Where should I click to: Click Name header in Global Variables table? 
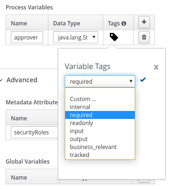click(x=19, y=178)
